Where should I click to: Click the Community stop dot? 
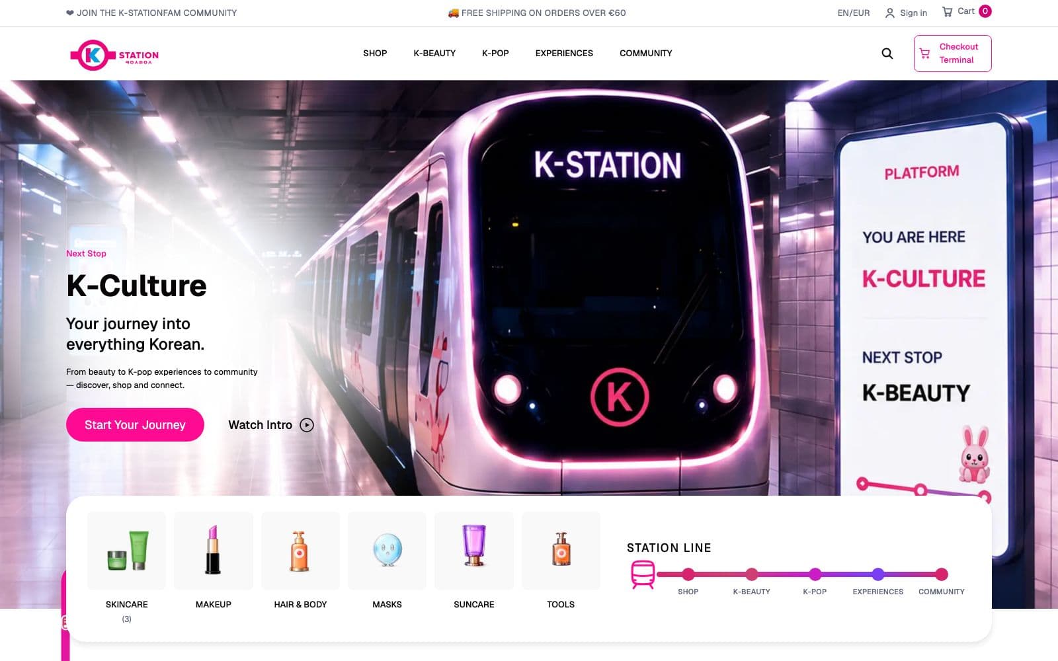[x=942, y=574]
